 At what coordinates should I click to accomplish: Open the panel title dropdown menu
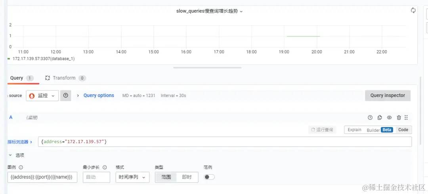pyautogui.click(x=241, y=11)
